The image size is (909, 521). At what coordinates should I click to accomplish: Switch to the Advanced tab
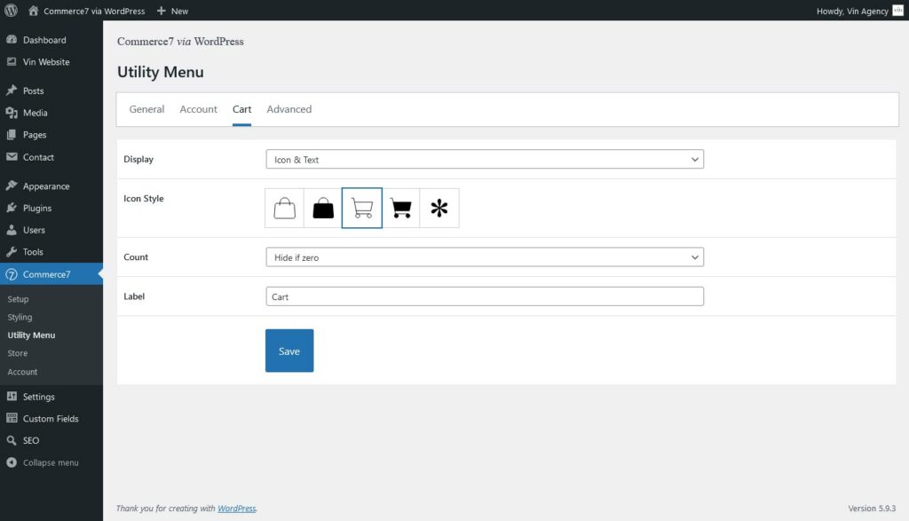click(289, 108)
